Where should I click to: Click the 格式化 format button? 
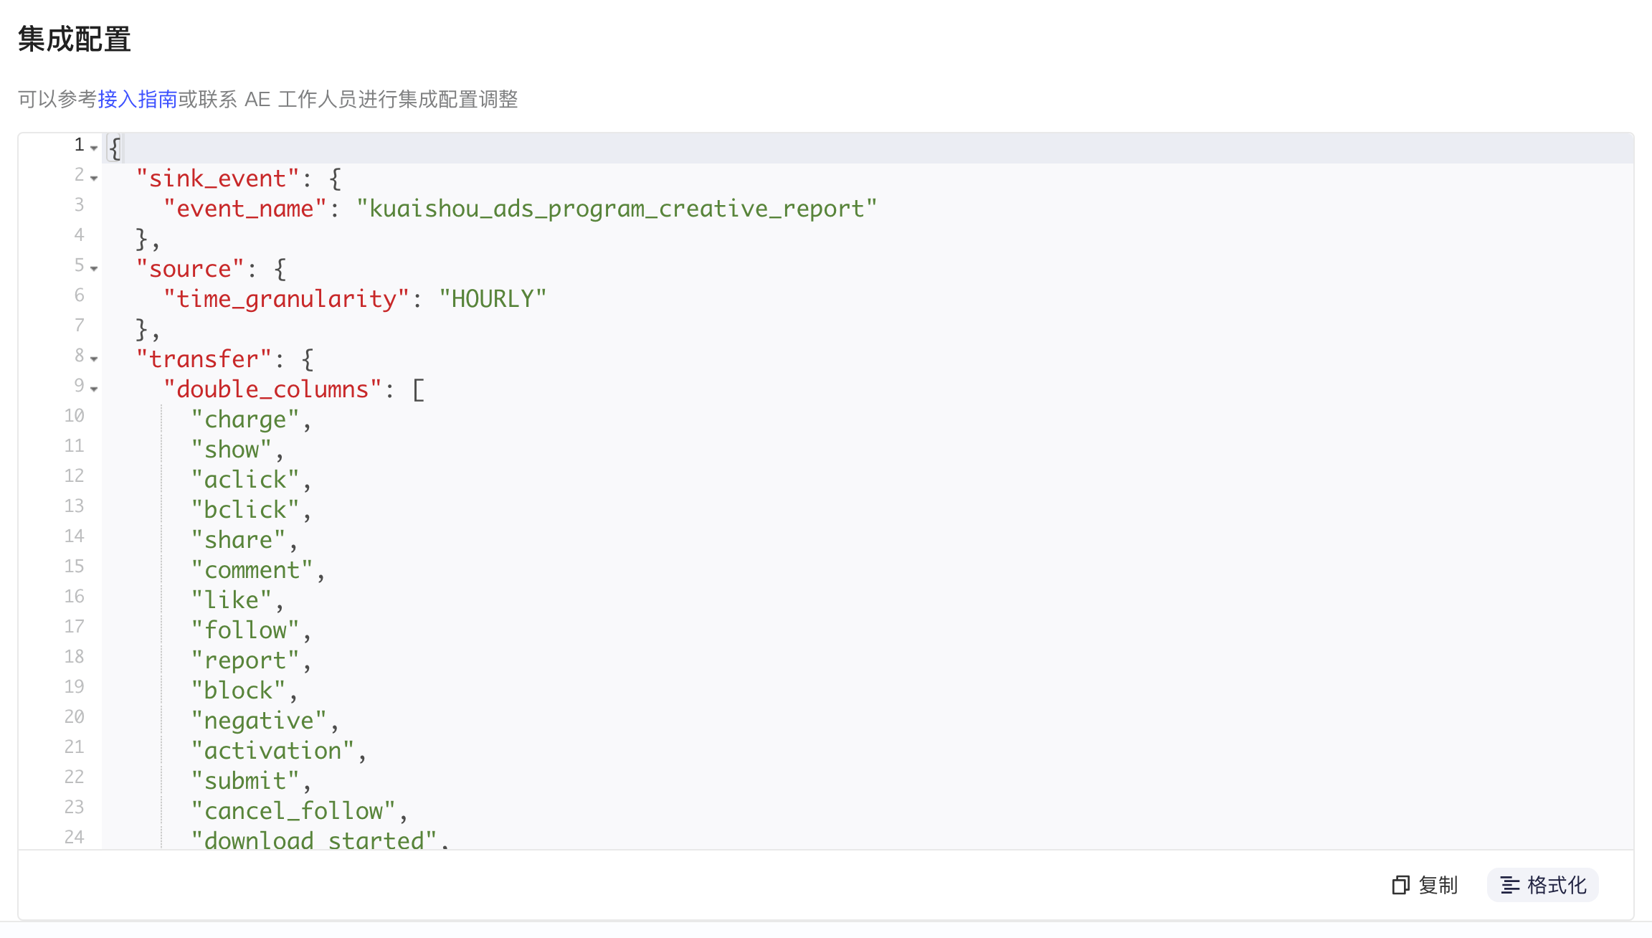point(1543,885)
